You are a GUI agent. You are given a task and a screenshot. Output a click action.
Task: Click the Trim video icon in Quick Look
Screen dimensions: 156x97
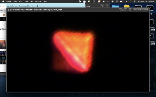click(x=121, y=10)
